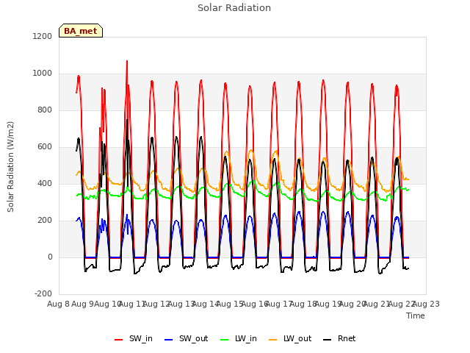Click the Solar Radiation chart title
The height and width of the screenshot is (353, 470).
pos(234,8)
